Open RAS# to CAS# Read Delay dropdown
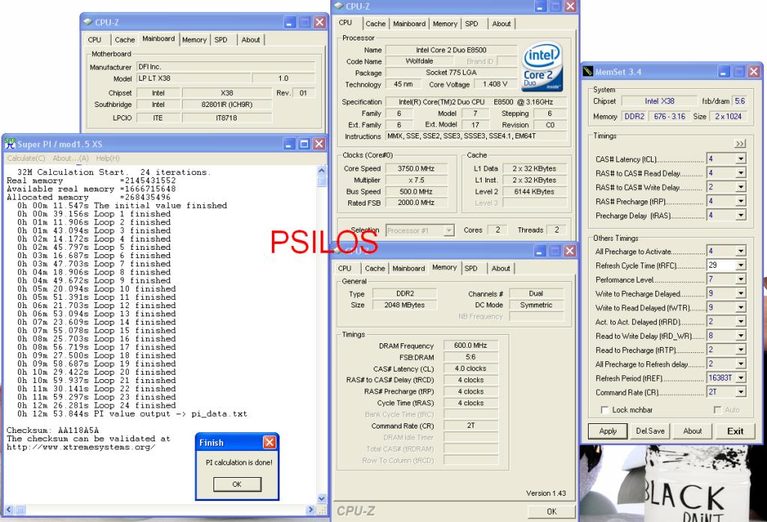767x522 pixels. pyautogui.click(x=741, y=173)
